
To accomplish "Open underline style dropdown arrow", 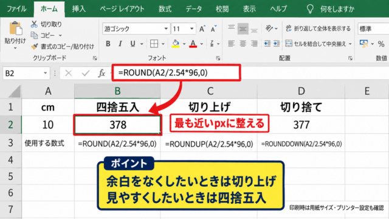I will pos(142,44).
